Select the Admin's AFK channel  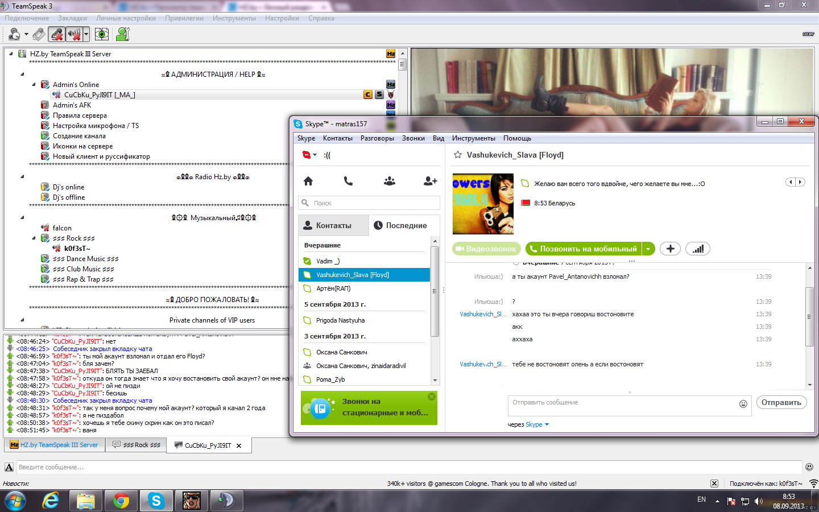pyautogui.click(x=72, y=105)
